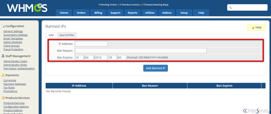Image resolution: width=271 pixels, height=114 pixels.
Task: Click the ban expiry minutes field
Action: (x=122, y=58)
